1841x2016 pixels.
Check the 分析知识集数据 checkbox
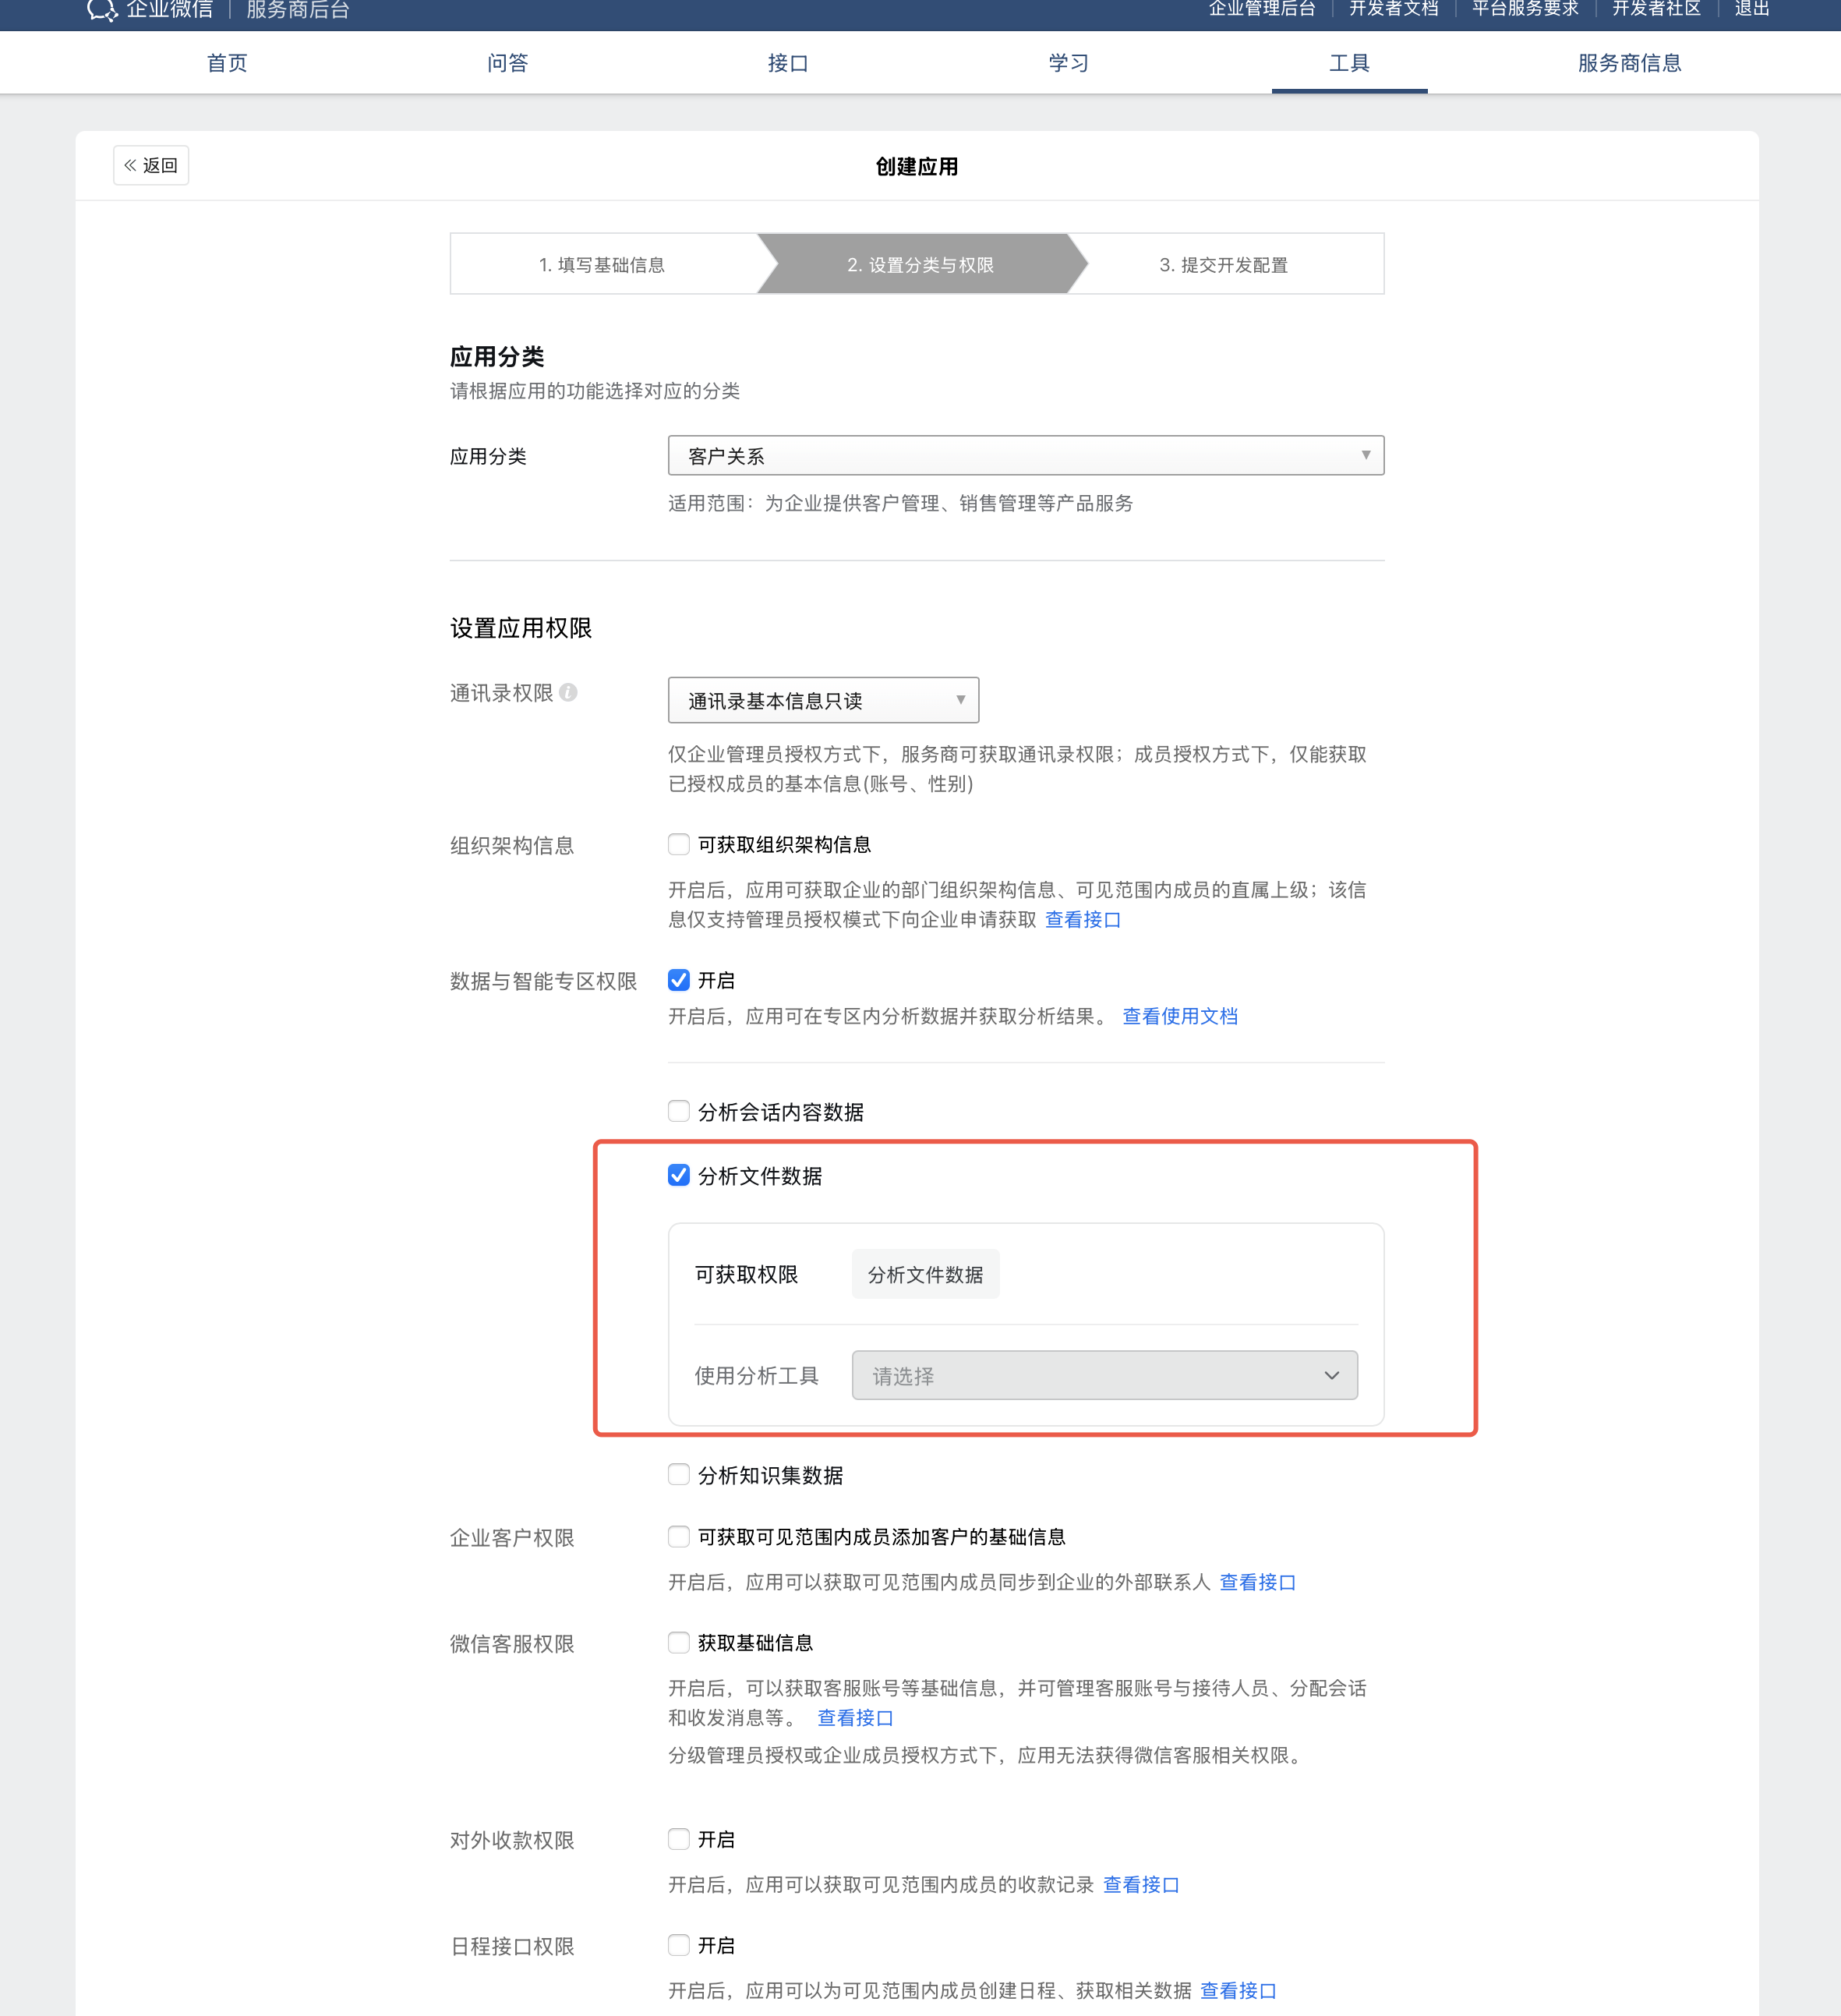click(679, 1474)
